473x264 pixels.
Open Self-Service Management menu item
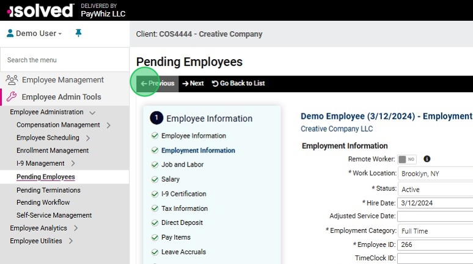click(54, 215)
